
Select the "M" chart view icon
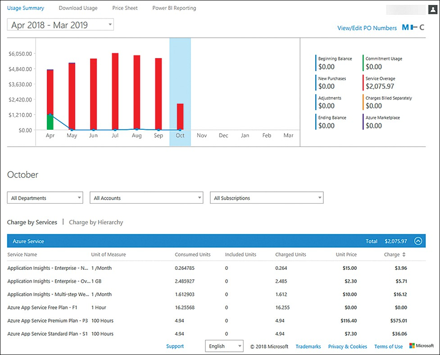pyautogui.click(x=405, y=27)
